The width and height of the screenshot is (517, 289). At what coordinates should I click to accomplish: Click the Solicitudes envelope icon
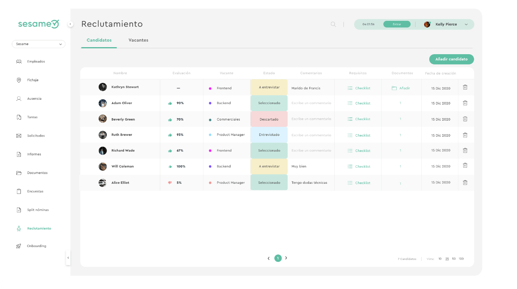pyautogui.click(x=19, y=135)
